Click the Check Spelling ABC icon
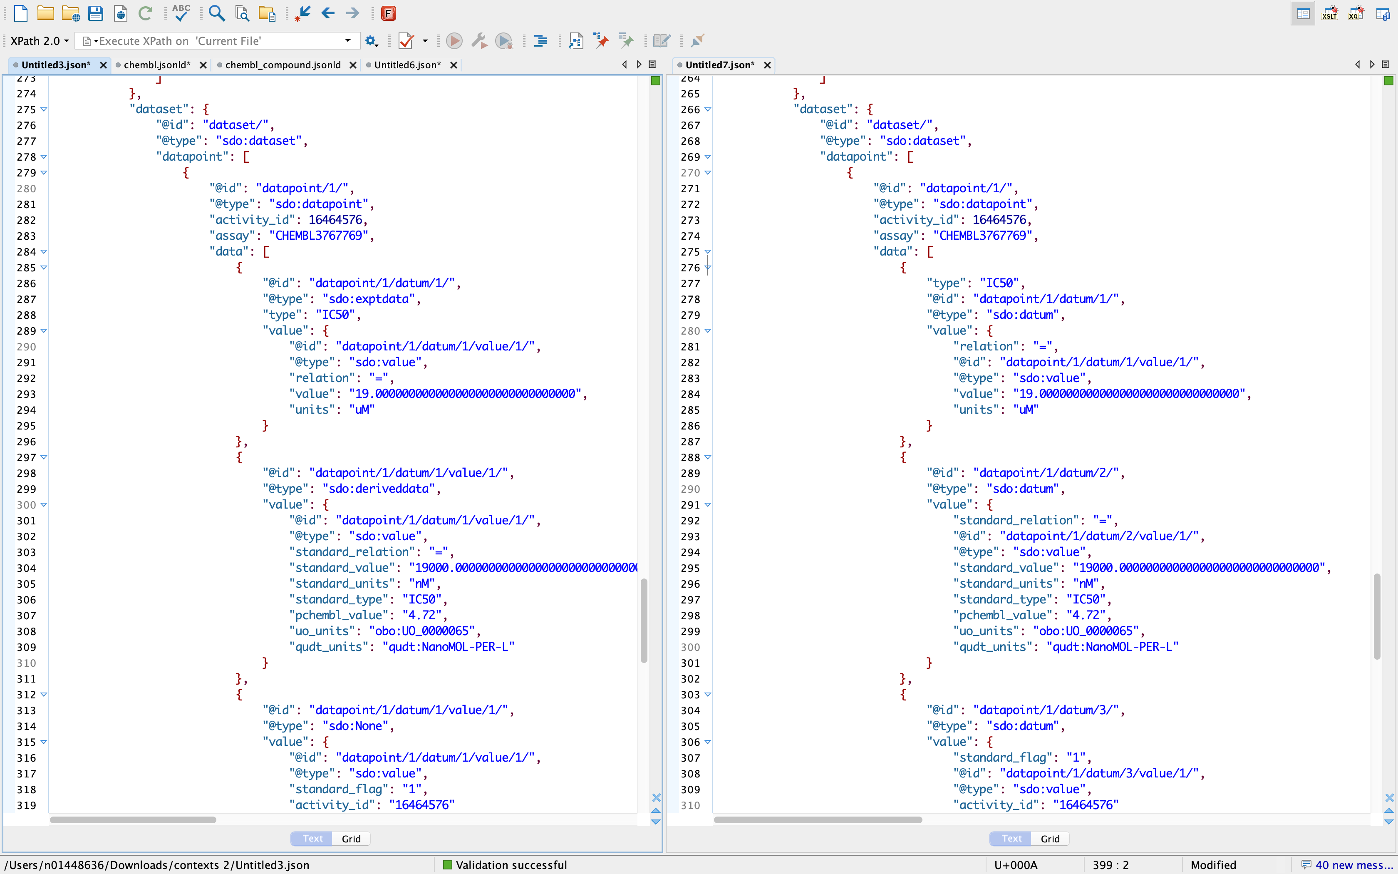Viewport: 1398px width, 874px height. click(x=181, y=13)
